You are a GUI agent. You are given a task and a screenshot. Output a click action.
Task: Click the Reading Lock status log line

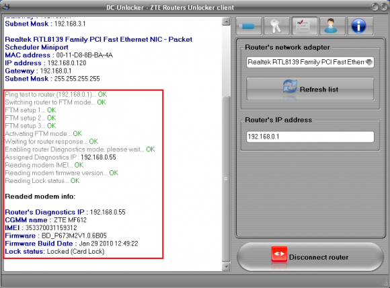click(42, 181)
